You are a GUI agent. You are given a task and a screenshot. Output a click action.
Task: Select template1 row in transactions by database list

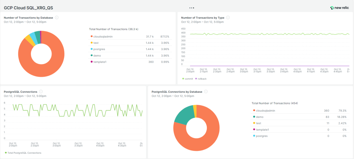tap(100, 62)
